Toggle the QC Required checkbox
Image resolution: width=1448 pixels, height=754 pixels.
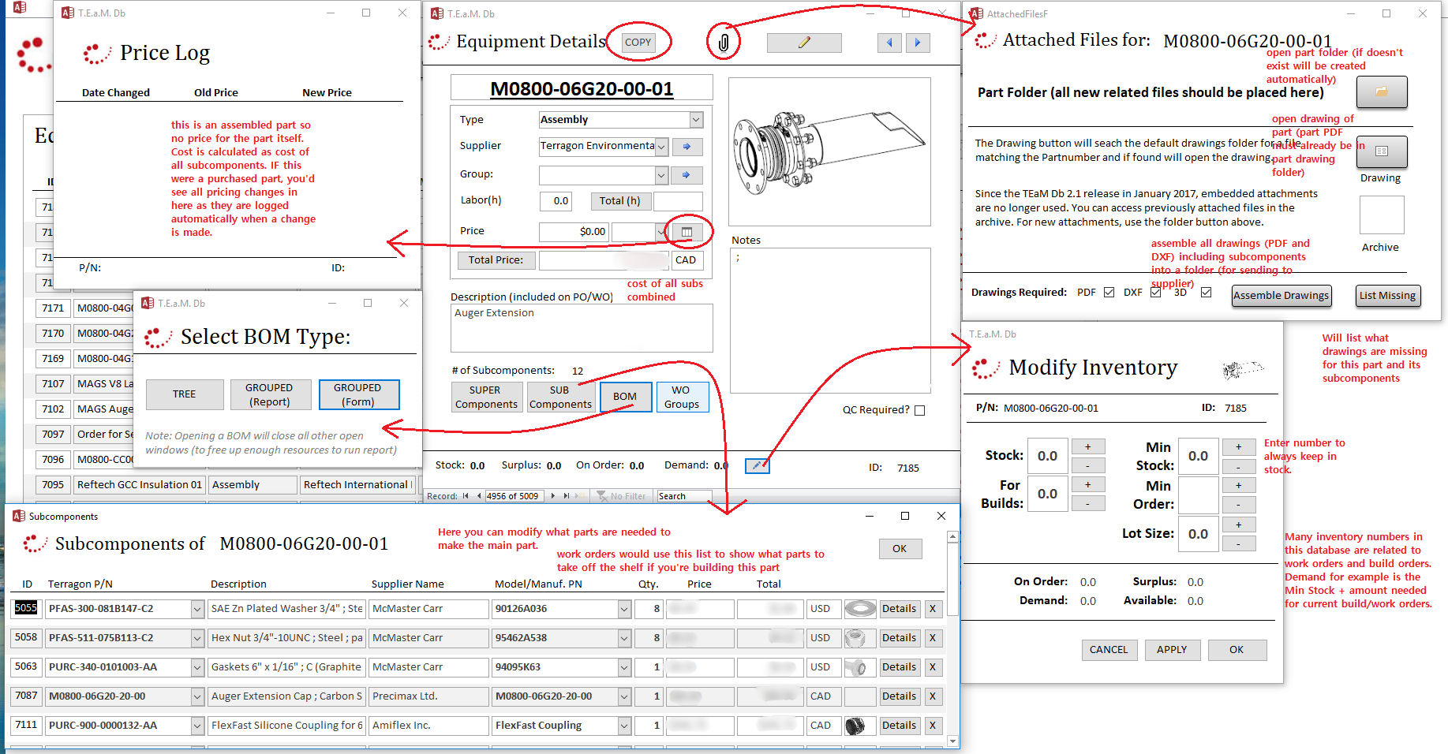click(x=919, y=410)
